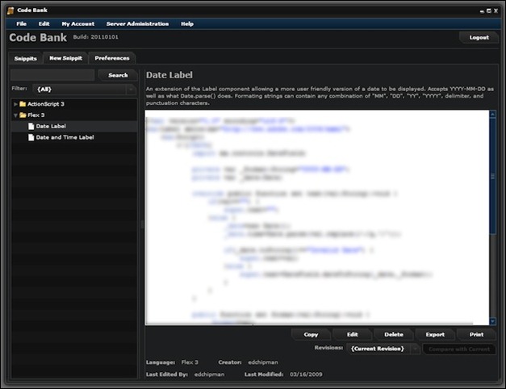Click the Logout button
This screenshot has width=506, height=389.
pos(479,37)
